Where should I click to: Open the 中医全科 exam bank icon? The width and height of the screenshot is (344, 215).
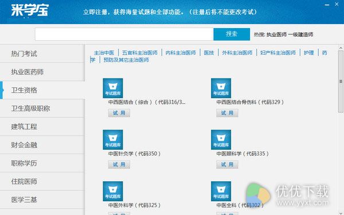point(221,191)
